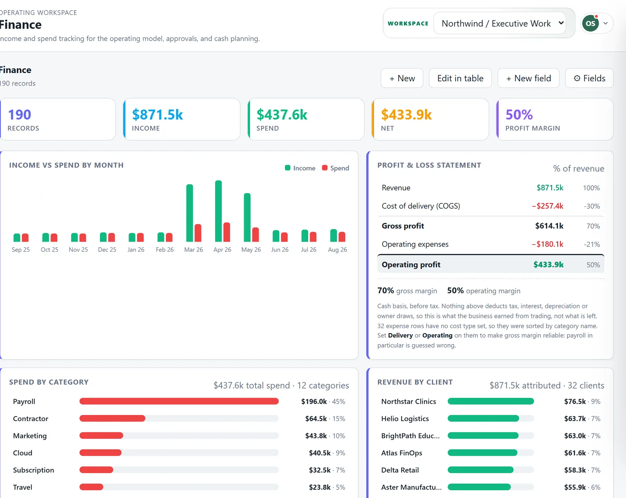Open the Fields settings button

click(589, 78)
